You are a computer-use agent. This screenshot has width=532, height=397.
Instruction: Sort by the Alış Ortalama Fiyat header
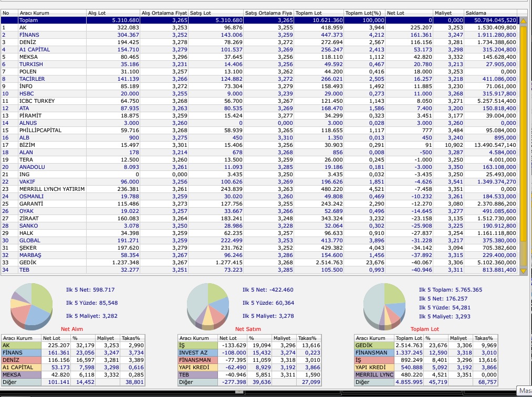[164, 13]
